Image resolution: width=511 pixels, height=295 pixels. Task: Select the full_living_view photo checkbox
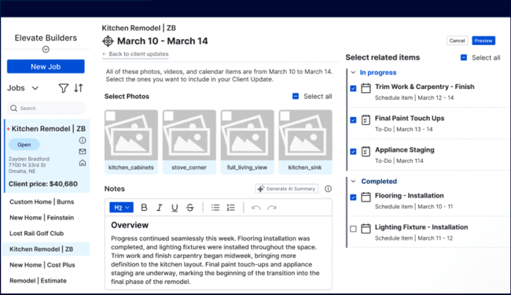tap(226, 116)
